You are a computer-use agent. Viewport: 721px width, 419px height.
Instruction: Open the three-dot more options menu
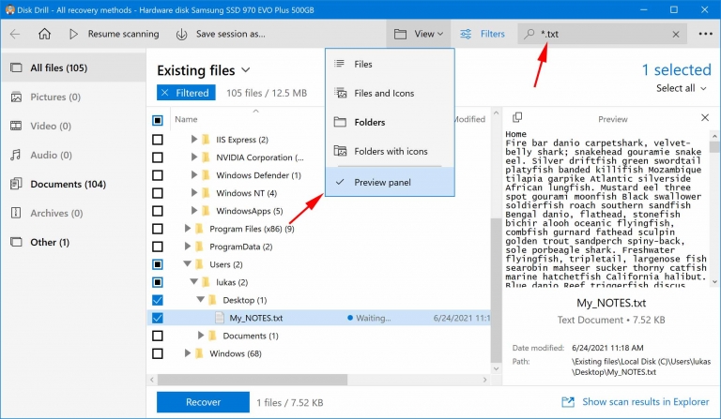click(705, 34)
